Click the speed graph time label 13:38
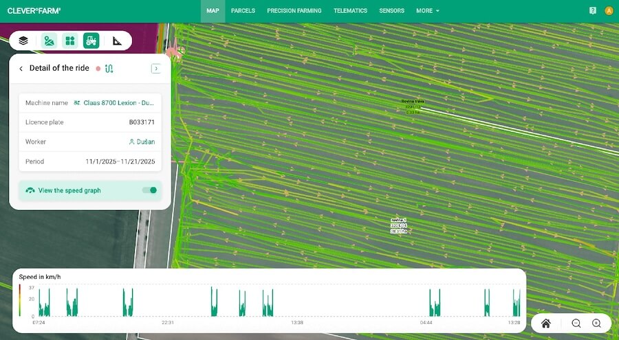This screenshot has width=619, height=340. tap(297, 323)
